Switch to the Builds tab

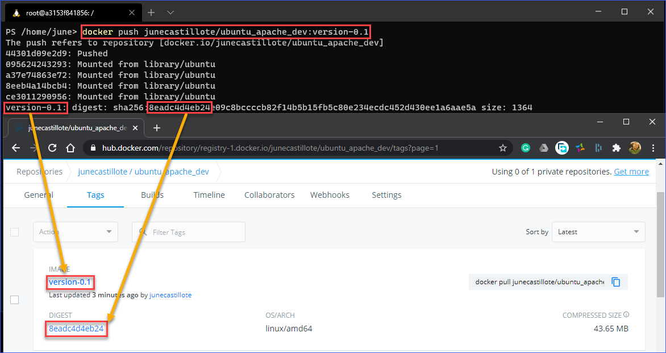coord(152,195)
